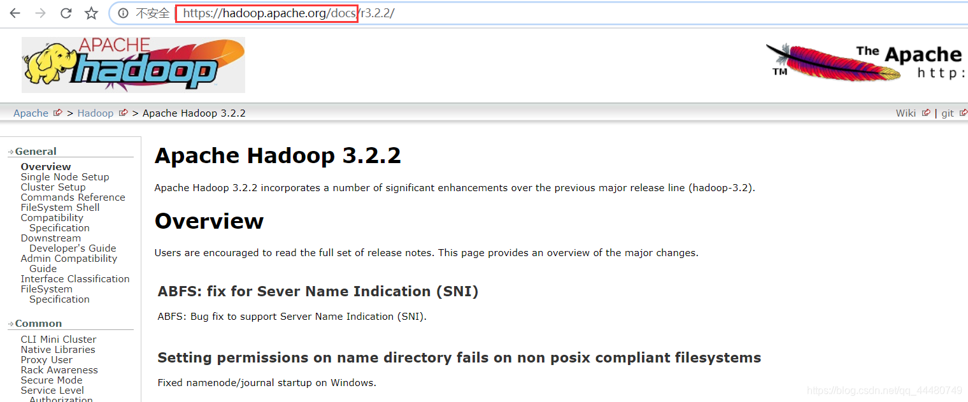968x402 pixels.
Task: Click the site info circle icon
Action: (124, 13)
